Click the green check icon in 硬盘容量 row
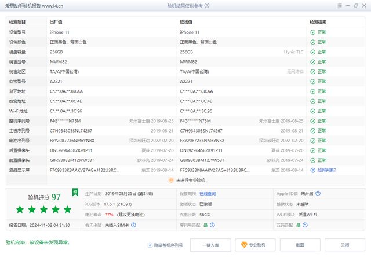This screenshot has height=257, width=371. tap(312, 52)
